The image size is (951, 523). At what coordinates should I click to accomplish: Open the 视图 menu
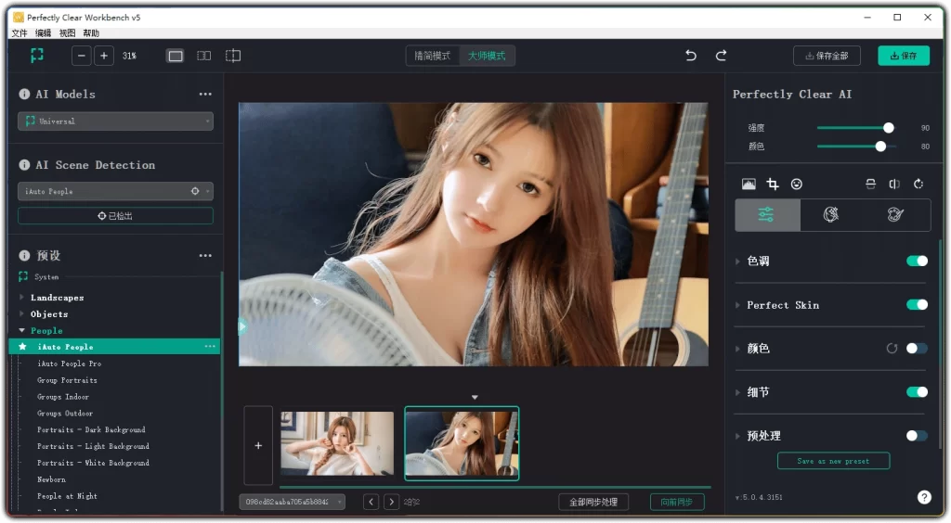click(67, 32)
